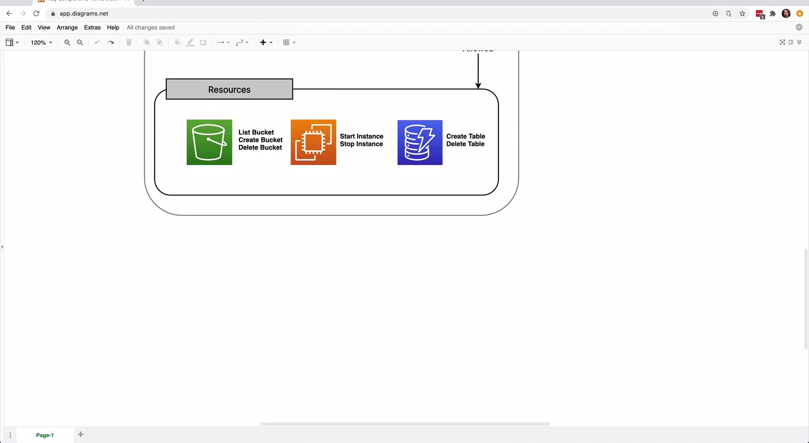
Task: Open the connection style dropdown
Action: (x=223, y=43)
